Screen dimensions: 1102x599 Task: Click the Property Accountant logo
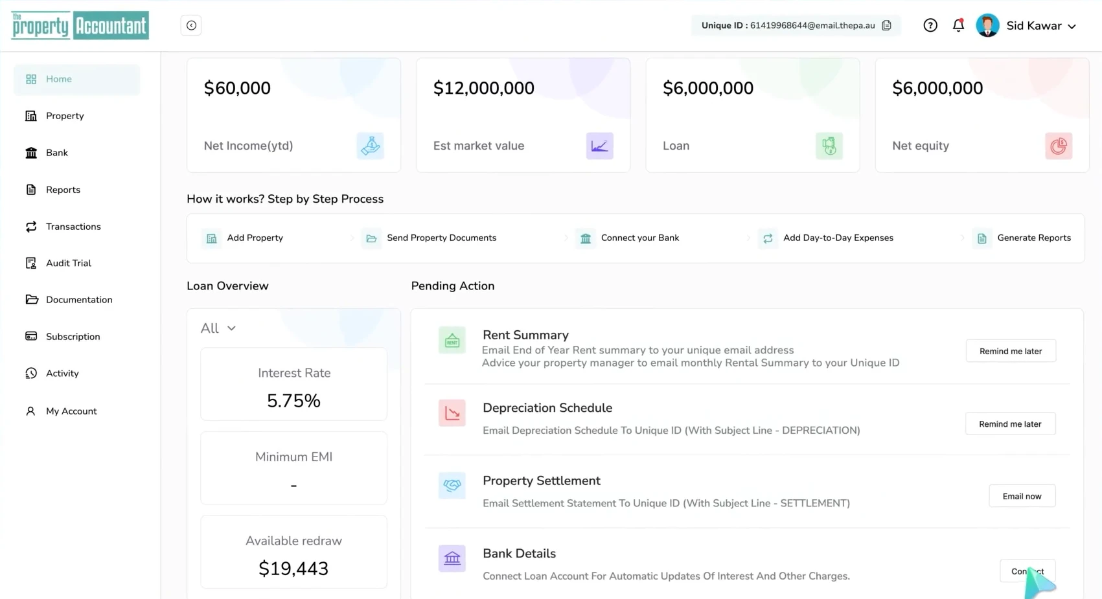click(80, 25)
